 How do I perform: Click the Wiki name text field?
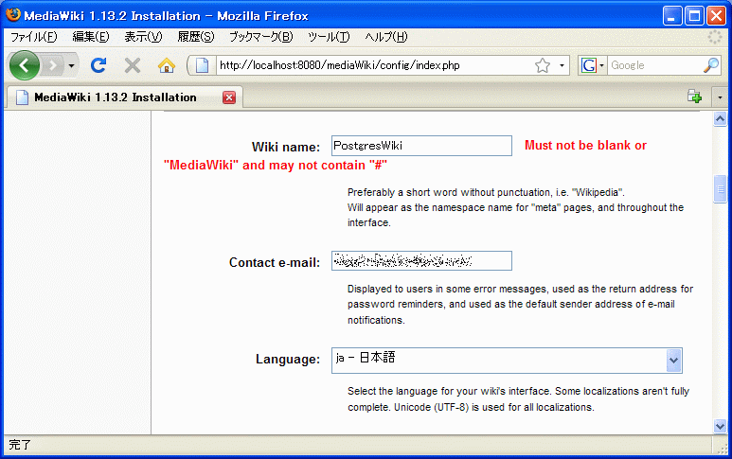(x=421, y=146)
